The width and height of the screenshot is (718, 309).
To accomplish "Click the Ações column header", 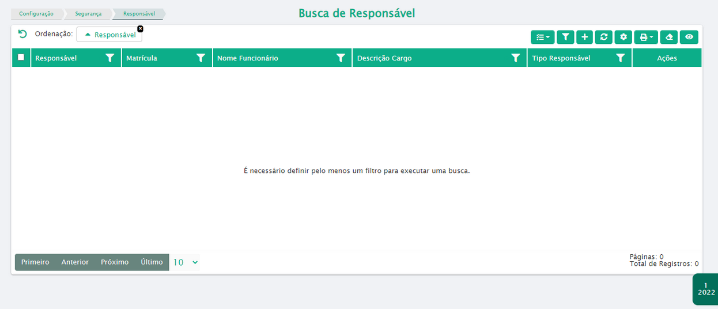I will [x=667, y=58].
